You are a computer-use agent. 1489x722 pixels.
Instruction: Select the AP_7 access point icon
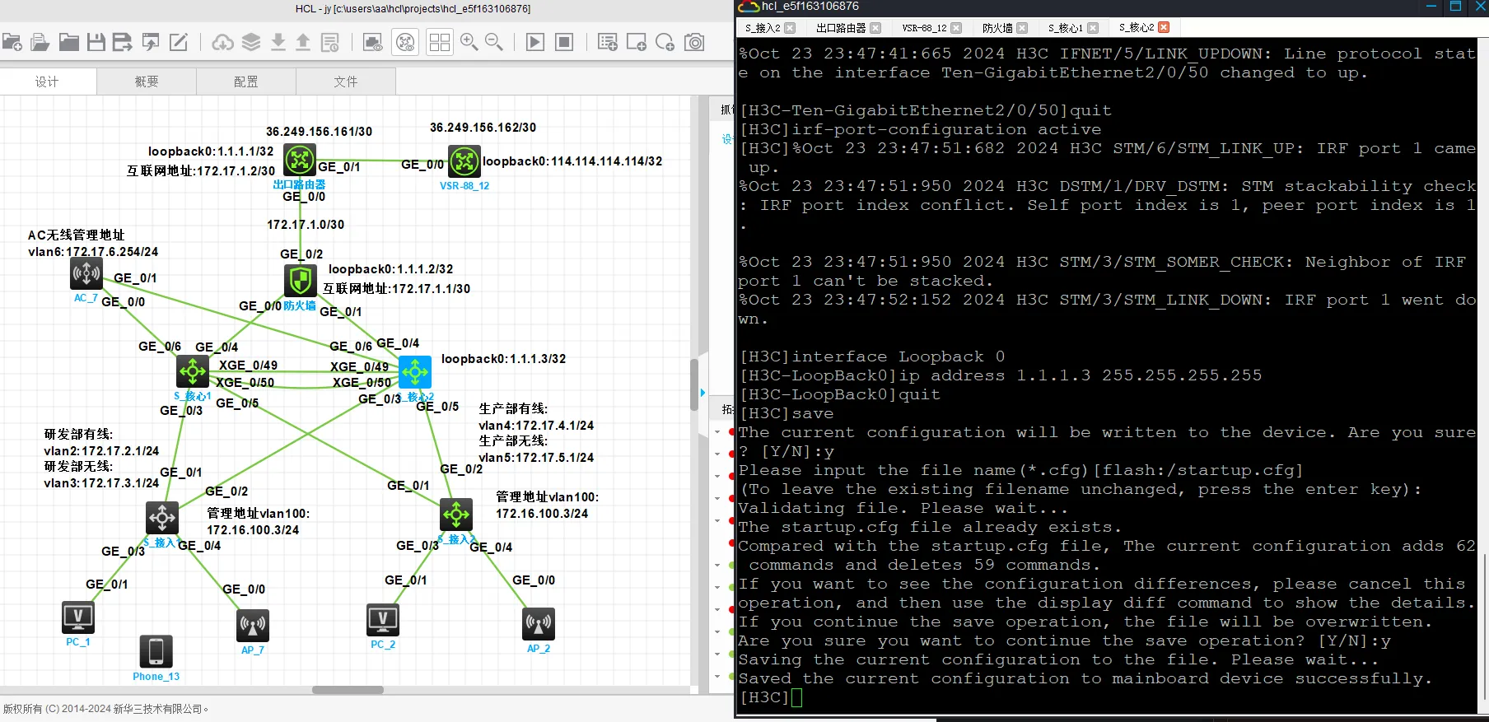coord(253,626)
